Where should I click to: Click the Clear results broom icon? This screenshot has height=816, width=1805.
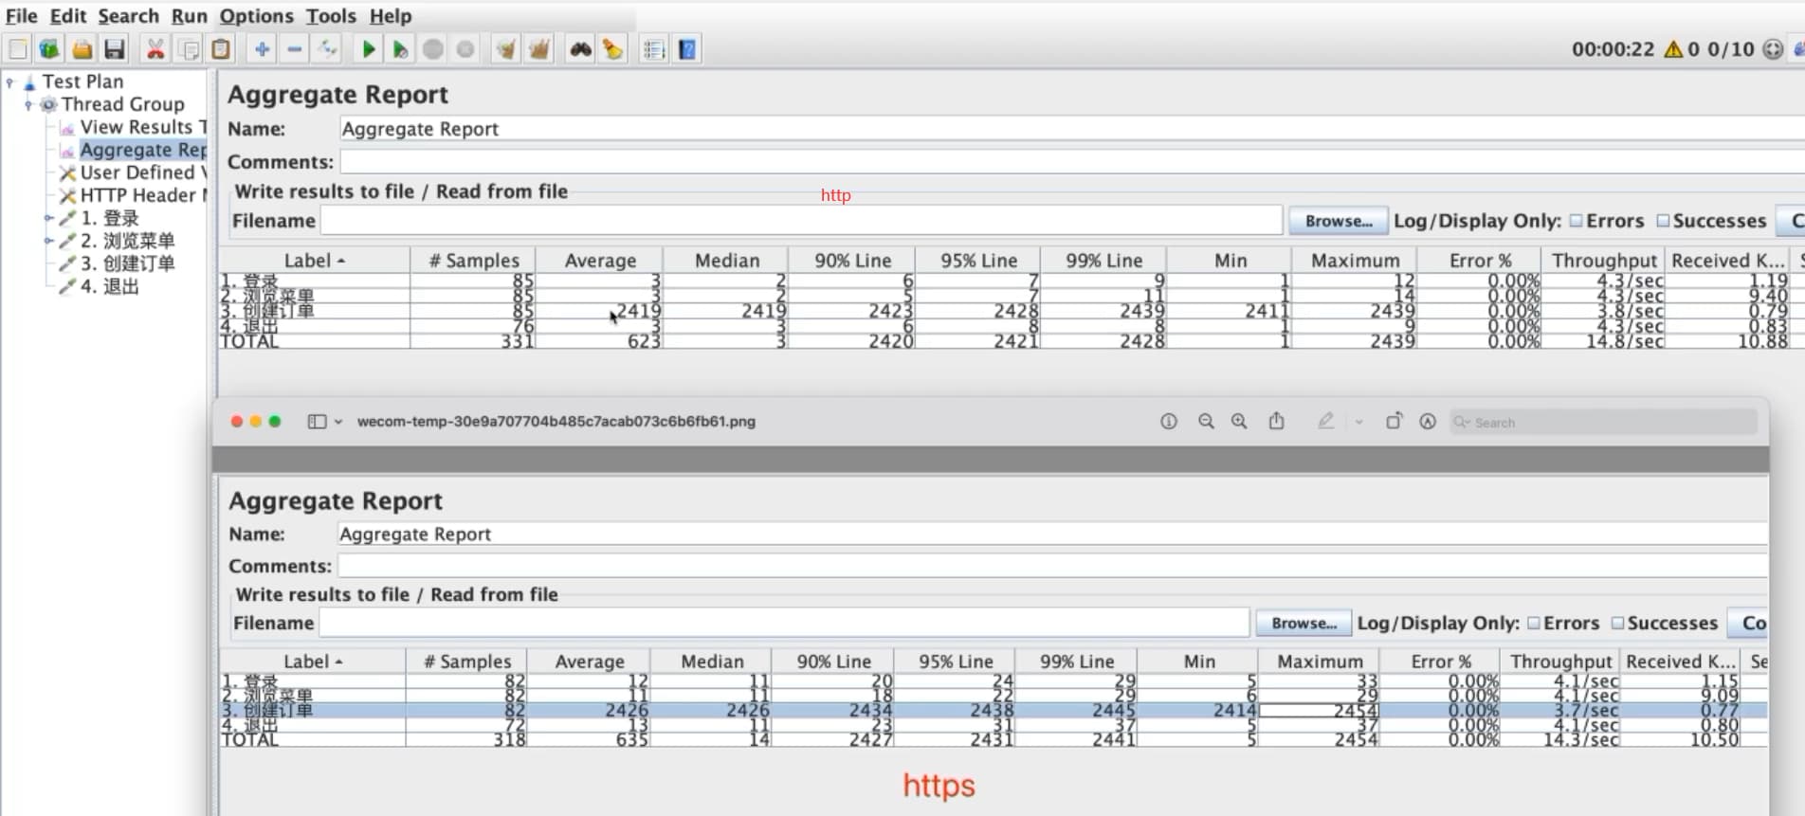click(x=506, y=49)
